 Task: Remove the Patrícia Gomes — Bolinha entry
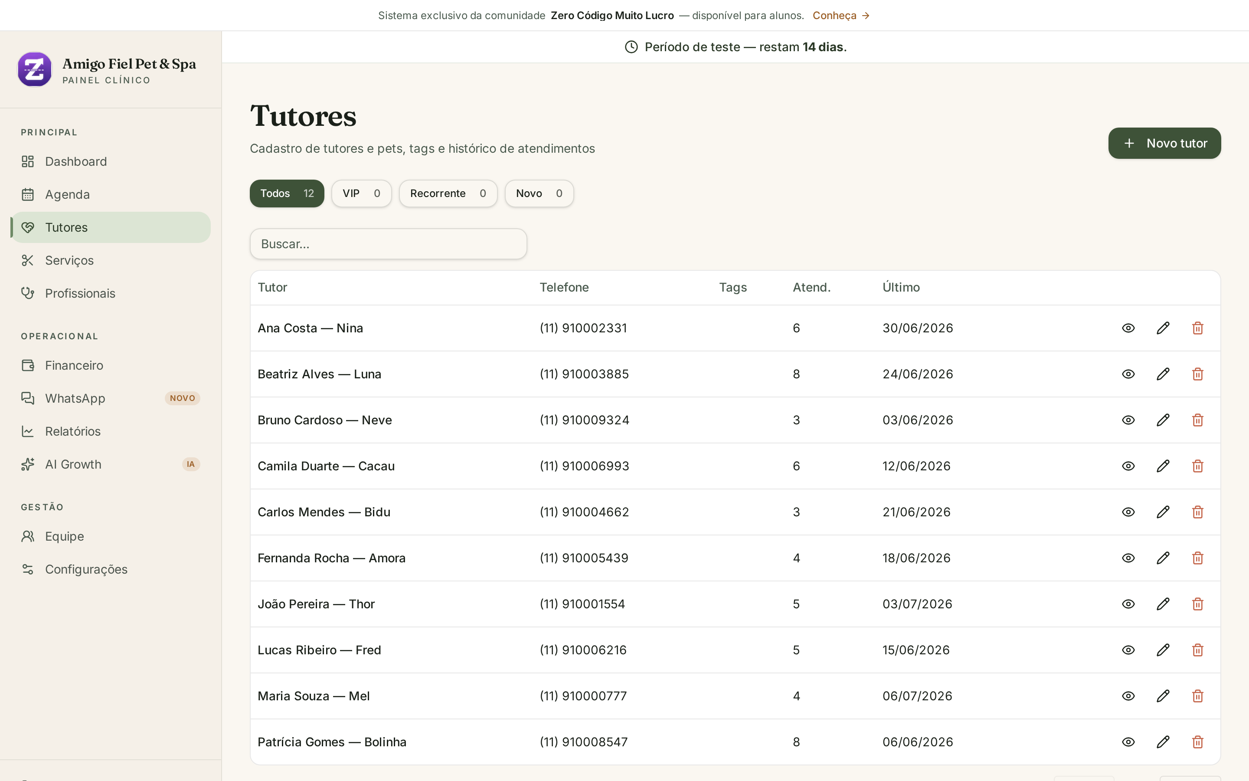1197,742
